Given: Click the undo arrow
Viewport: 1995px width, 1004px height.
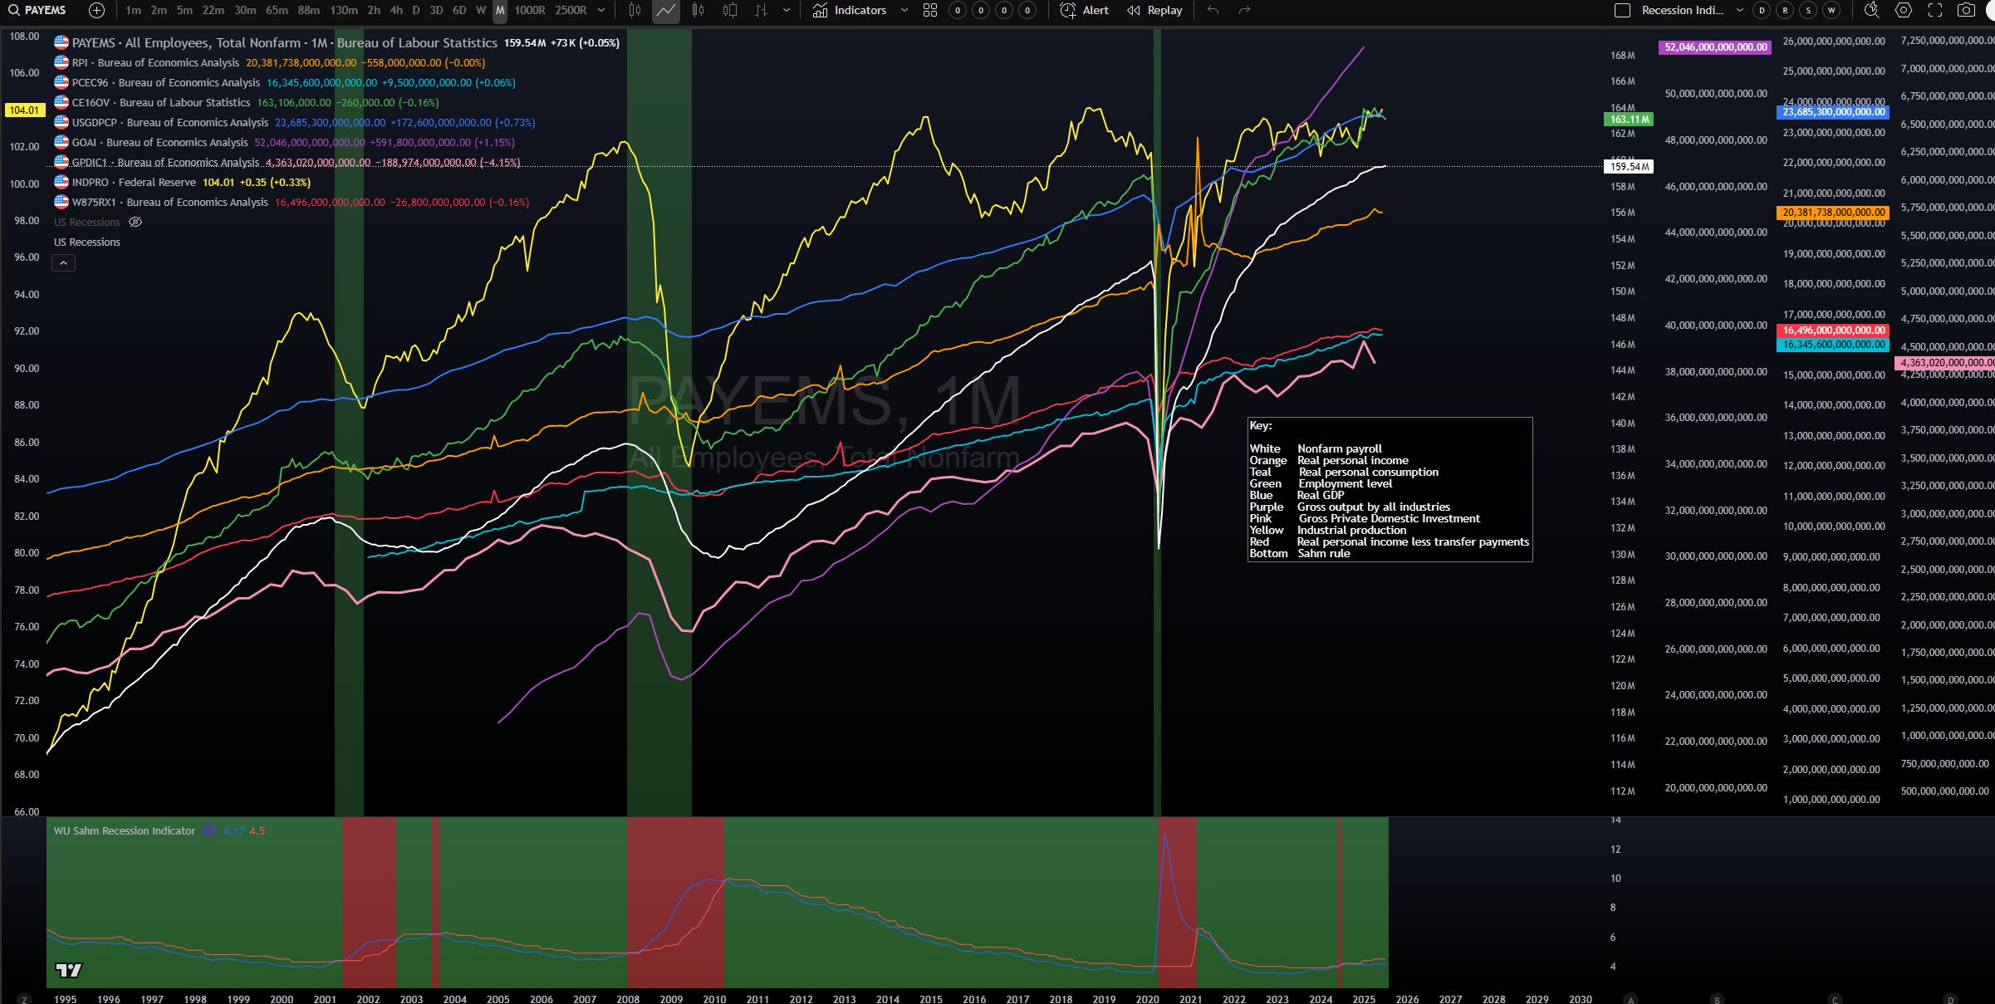Looking at the screenshot, I should (1213, 11).
